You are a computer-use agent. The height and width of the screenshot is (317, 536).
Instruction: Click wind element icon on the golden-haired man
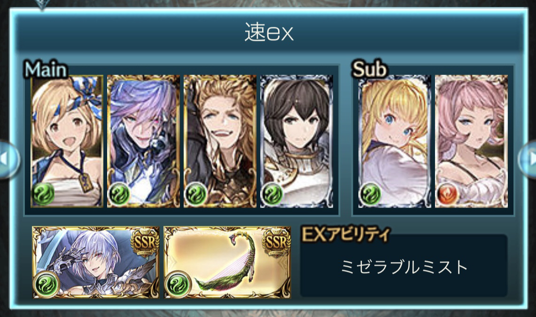[195, 193]
